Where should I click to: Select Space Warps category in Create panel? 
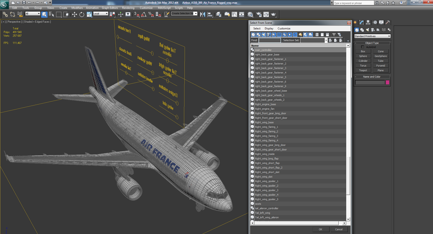(x=384, y=30)
